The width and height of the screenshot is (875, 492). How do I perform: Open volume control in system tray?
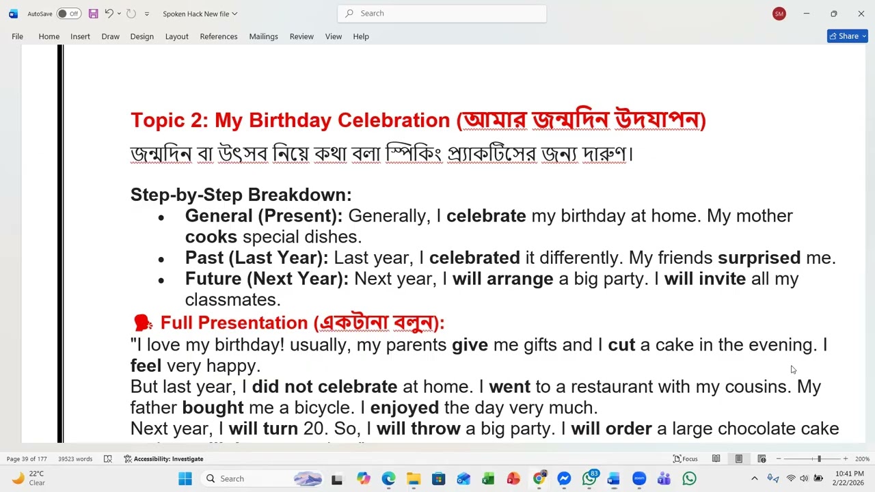804,478
